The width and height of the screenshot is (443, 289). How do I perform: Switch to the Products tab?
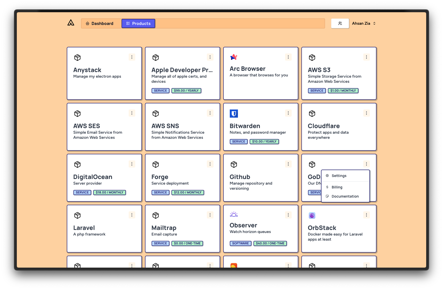(138, 23)
